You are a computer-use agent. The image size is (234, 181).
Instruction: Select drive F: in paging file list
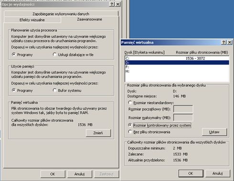(177, 67)
